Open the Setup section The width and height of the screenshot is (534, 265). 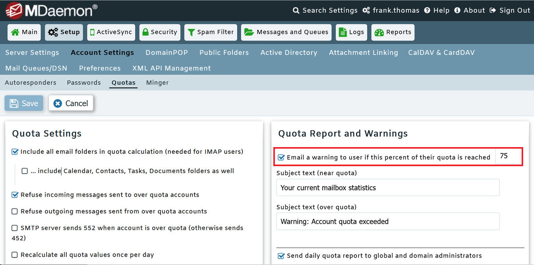(64, 32)
